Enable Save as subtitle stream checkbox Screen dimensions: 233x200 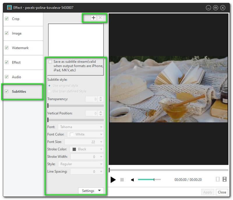pos(50,62)
